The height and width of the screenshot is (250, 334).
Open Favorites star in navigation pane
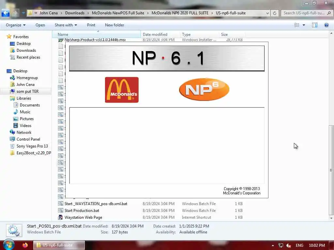pyautogui.click(x=9, y=36)
